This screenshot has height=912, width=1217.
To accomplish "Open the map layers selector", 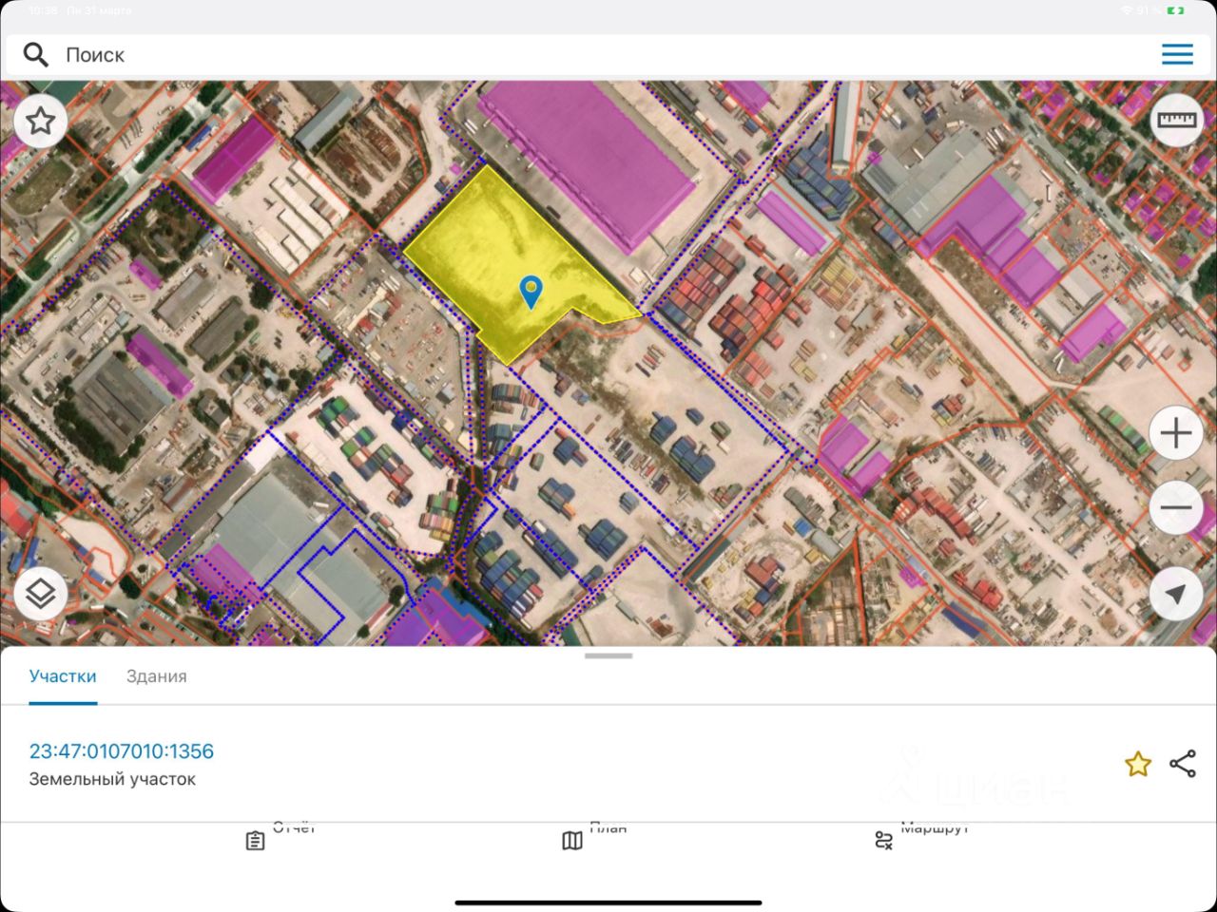I will pos(40,595).
